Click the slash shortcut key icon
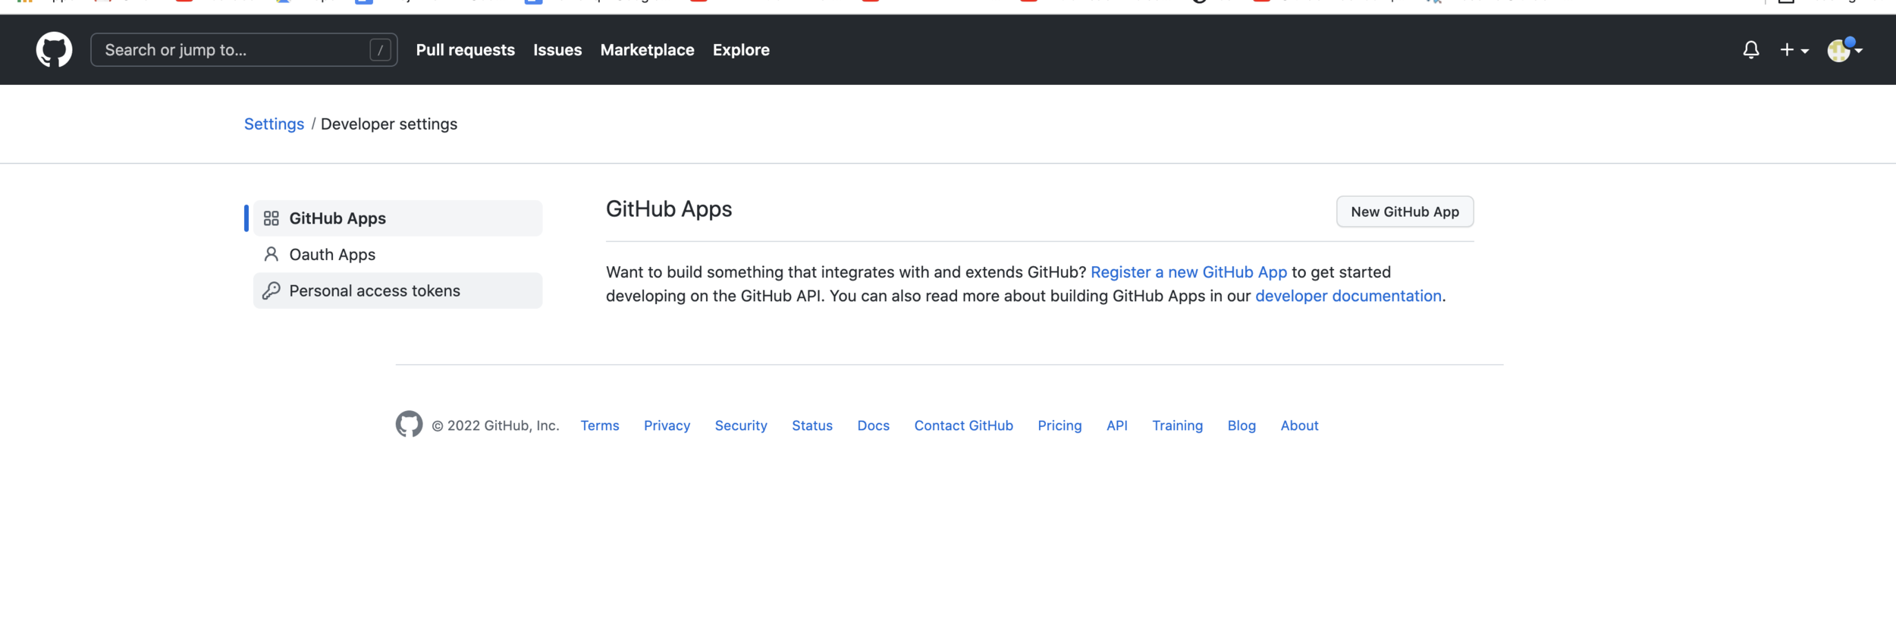This screenshot has height=631, width=1896. coord(380,50)
